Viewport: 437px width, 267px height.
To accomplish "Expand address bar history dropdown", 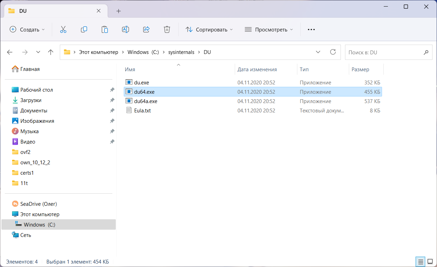I will [318, 52].
